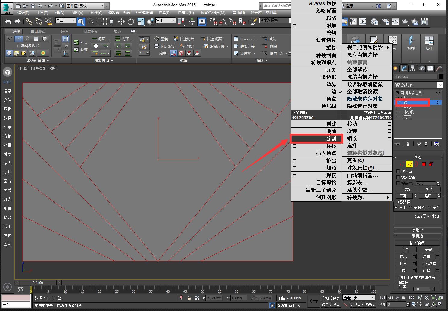The image size is (448, 311).
Task: Switch to the Utilities hammer panel tab
Action: coord(439,68)
